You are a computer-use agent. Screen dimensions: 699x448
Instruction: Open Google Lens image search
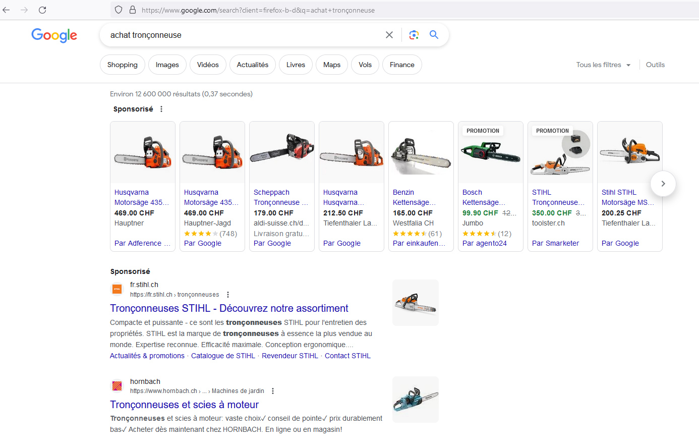pyautogui.click(x=414, y=35)
